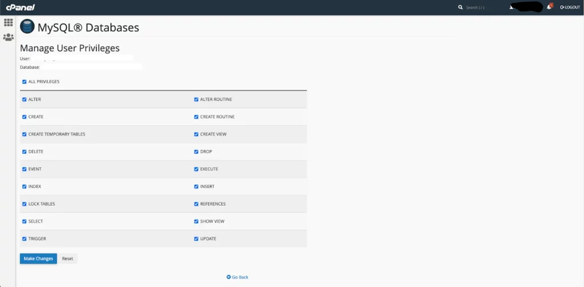
Task: Uncheck the TRIGGER privilege
Action: tap(24, 239)
